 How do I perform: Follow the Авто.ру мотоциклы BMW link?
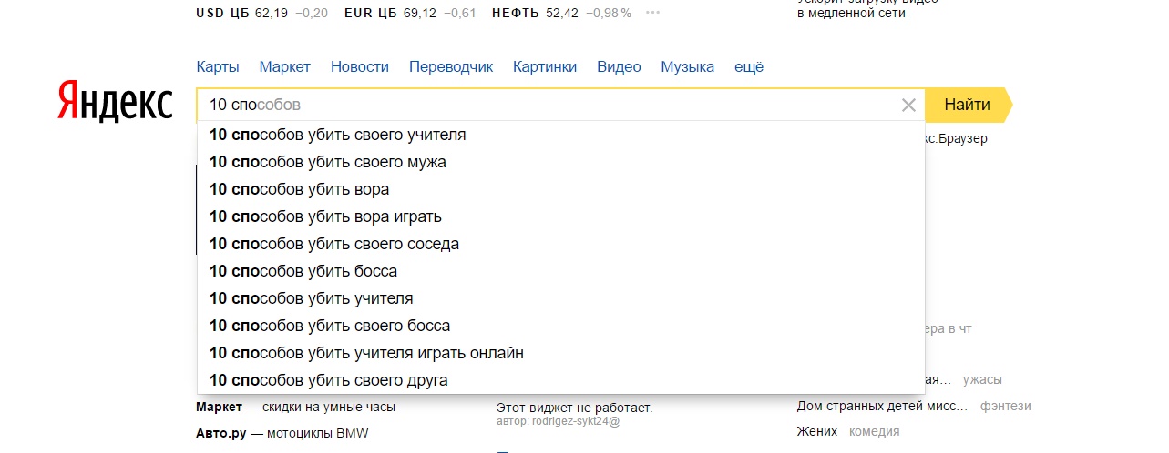coord(282,433)
